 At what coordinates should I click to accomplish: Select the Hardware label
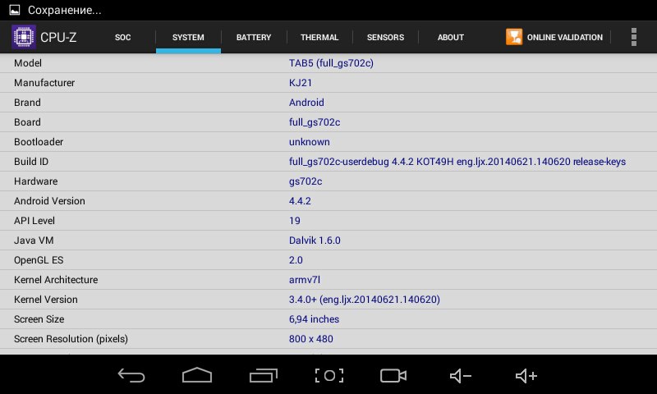tap(35, 181)
